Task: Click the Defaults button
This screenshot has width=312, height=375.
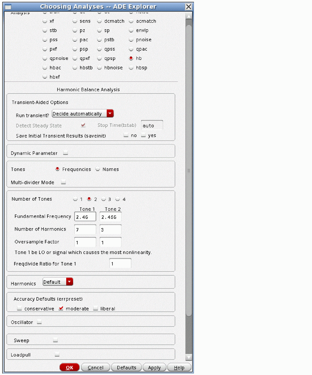Action: [126, 368]
